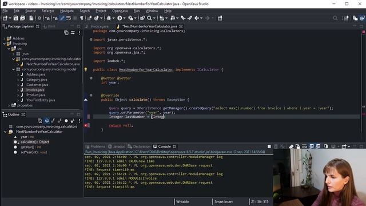Select Address.java in Package Explorer
Viewport: 366px width, 206px height.
tap(35, 74)
